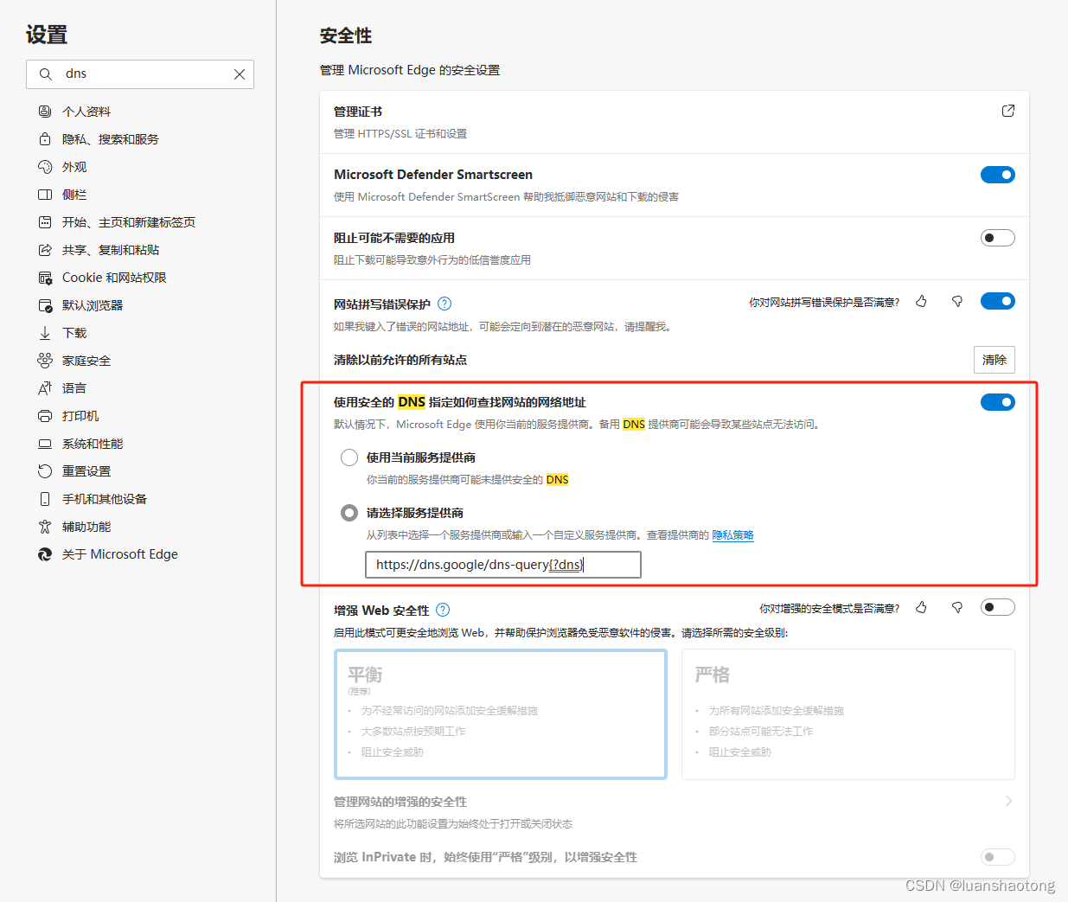Click the 系统和性能 laptop icon
Viewport: 1068px width, 902px height.
click(x=45, y=444)
